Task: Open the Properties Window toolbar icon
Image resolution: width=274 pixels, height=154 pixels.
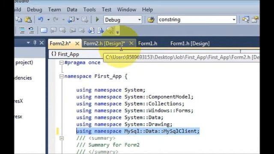Action: (255, 20)
